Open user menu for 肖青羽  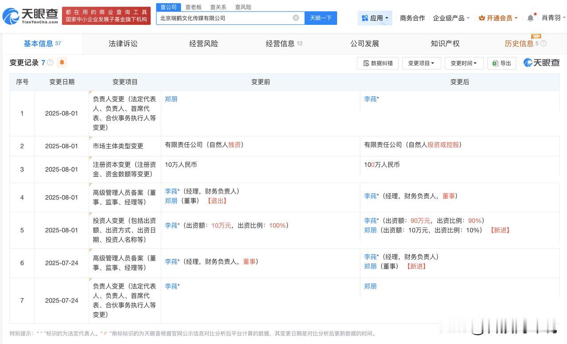point(554,18)
